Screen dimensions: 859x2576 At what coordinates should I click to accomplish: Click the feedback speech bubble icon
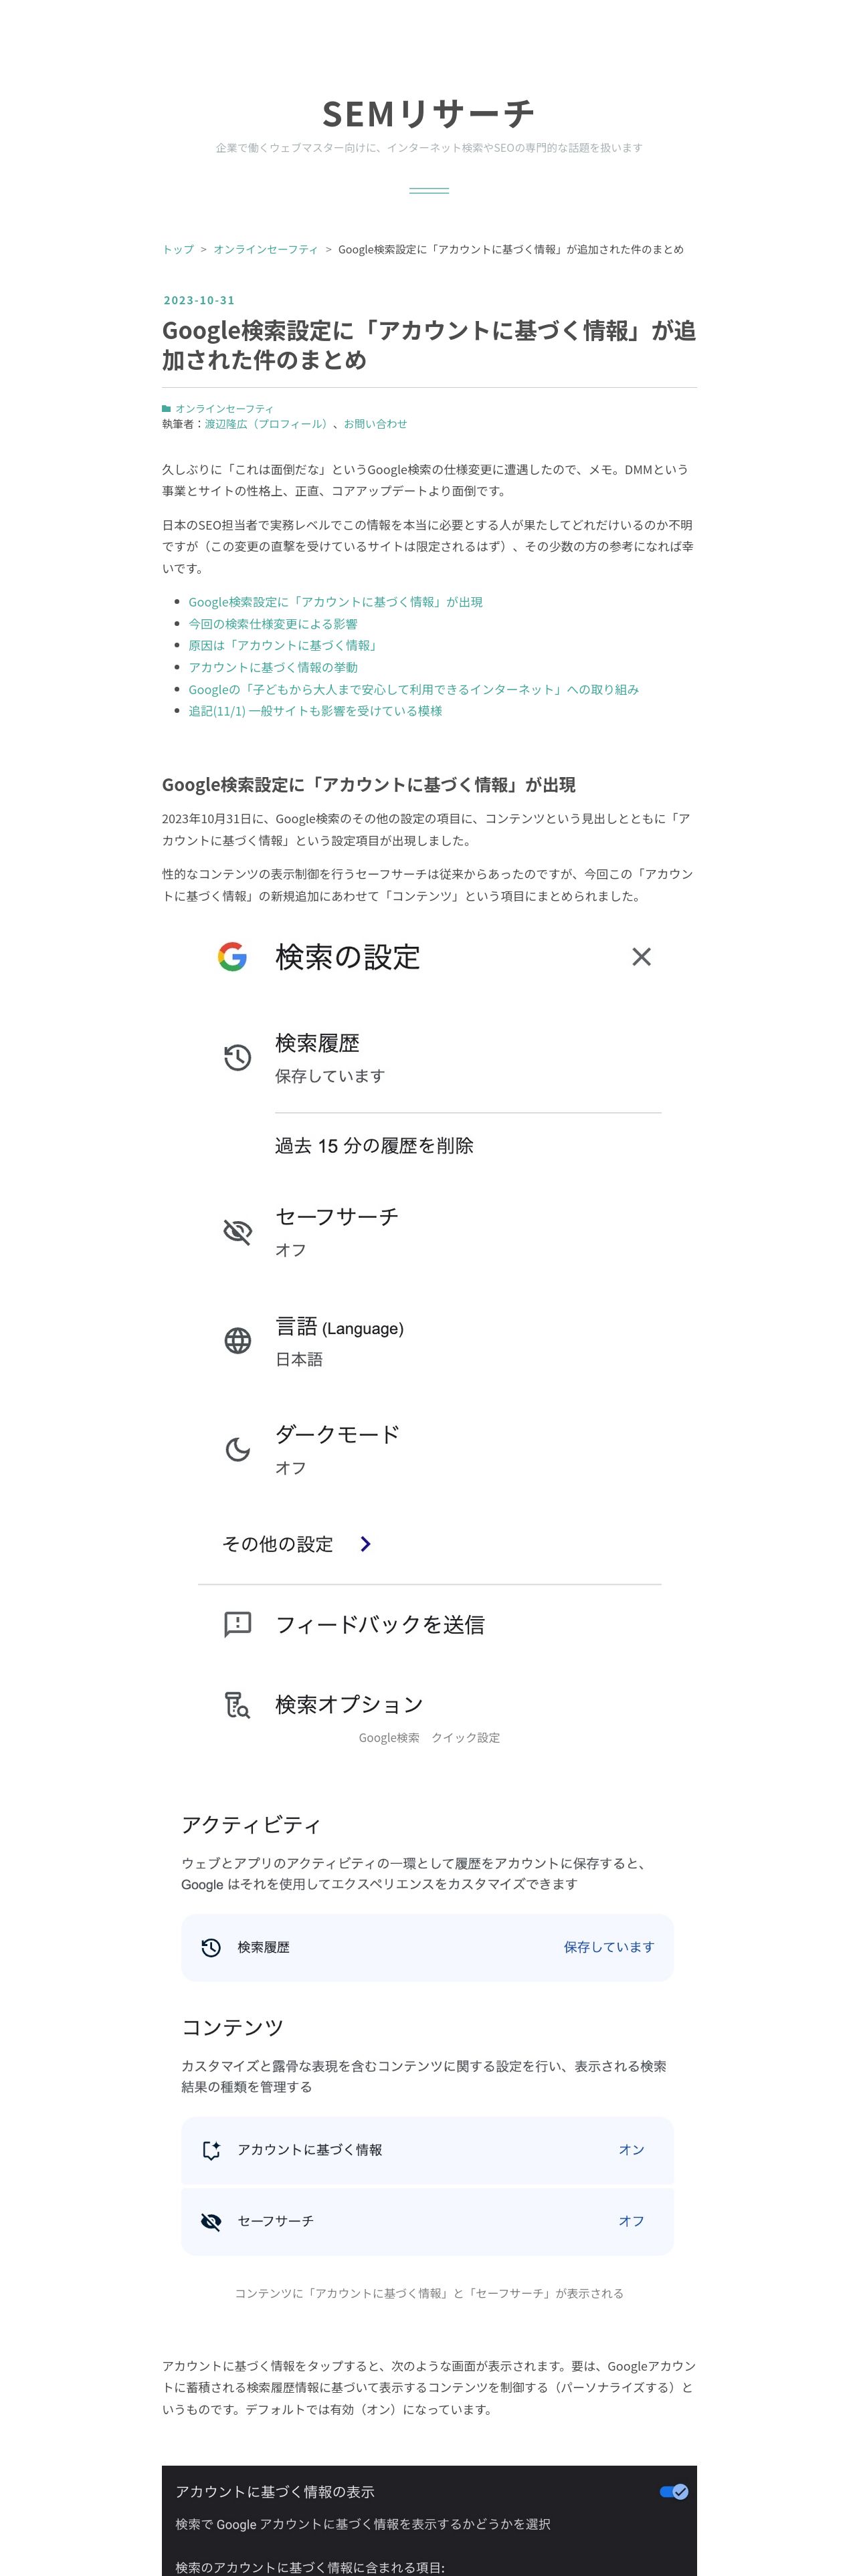tap(237, 1624)
